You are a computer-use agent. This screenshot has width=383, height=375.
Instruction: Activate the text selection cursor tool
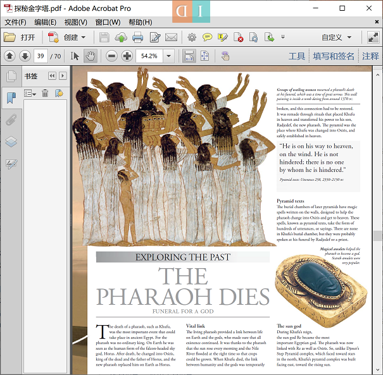[x=75, y=56]
